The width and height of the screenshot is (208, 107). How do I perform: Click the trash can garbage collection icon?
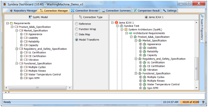(203, 102)
